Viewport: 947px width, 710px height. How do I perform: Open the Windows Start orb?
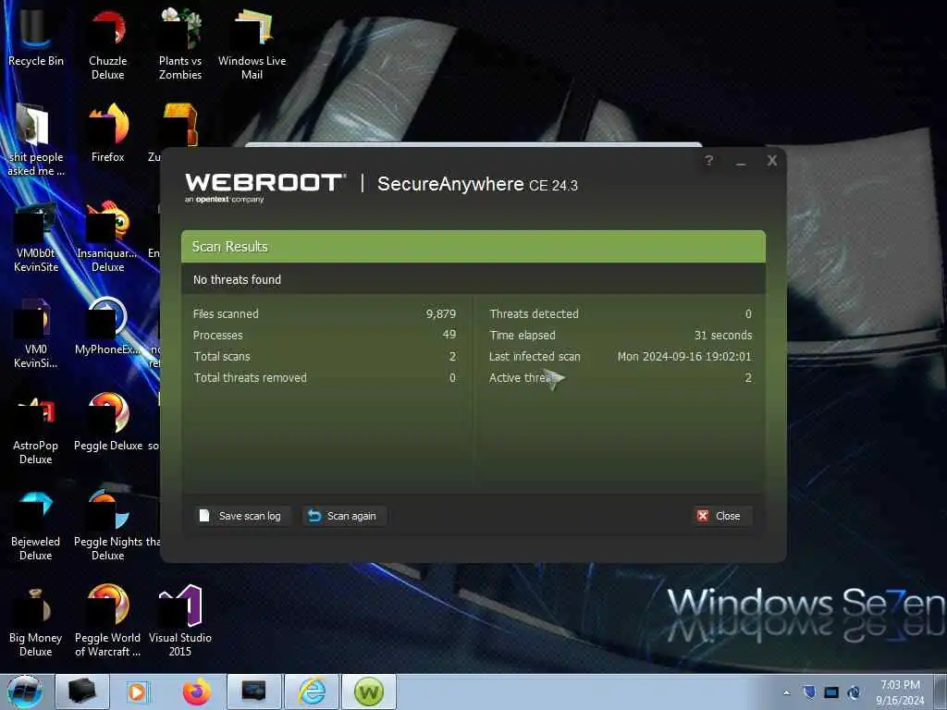click(x=25, y=692)
